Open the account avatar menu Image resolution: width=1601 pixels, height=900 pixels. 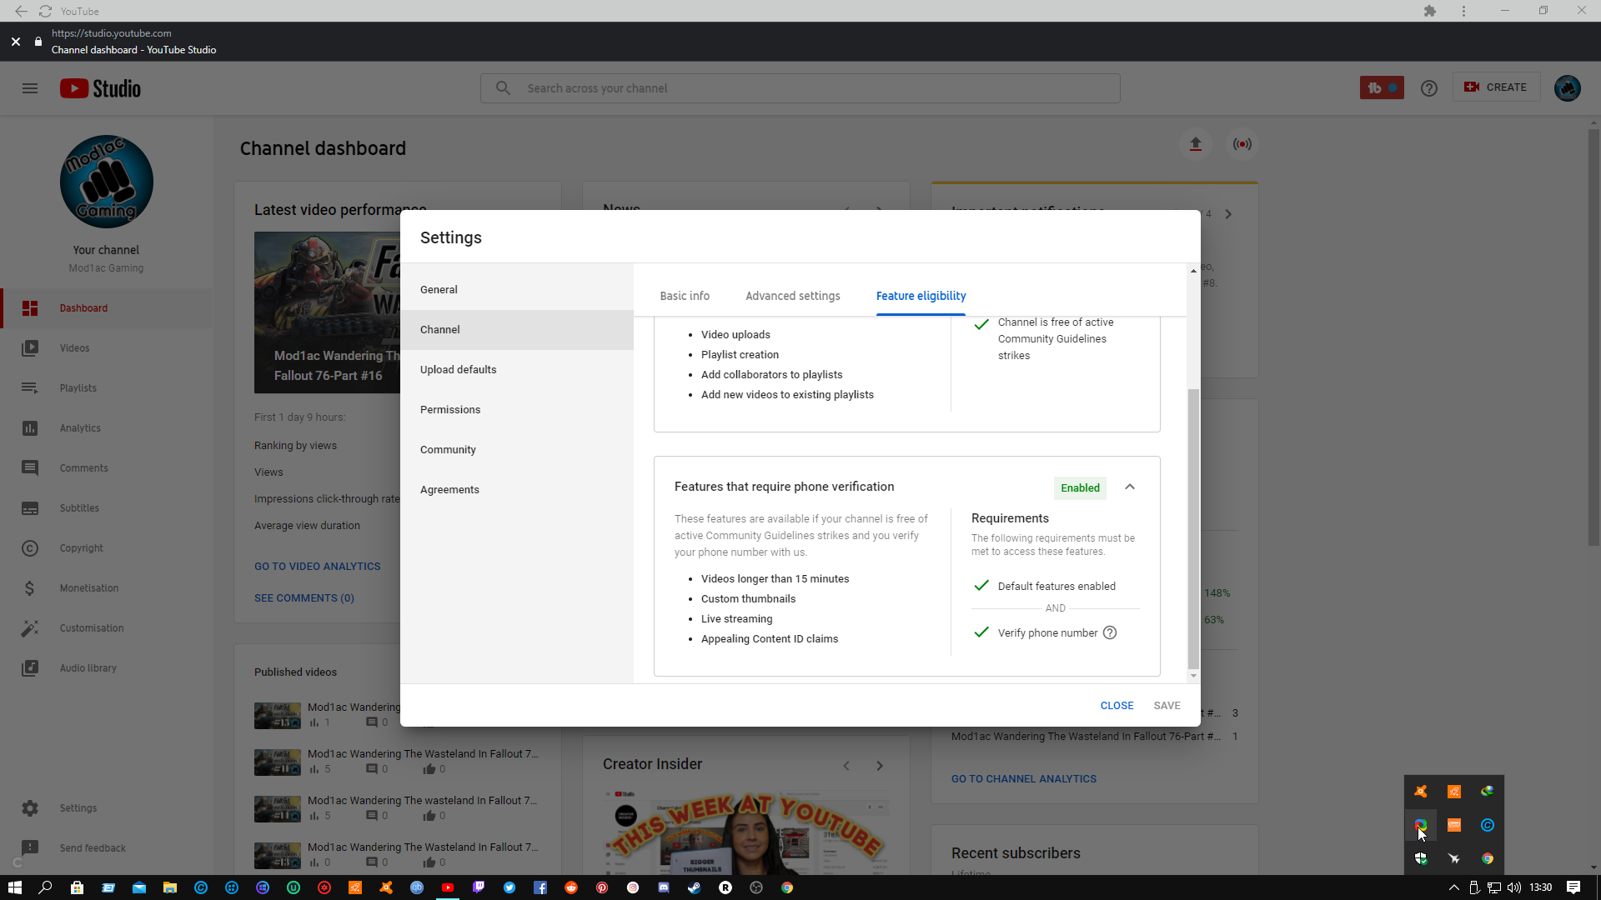pos(1568,88)
